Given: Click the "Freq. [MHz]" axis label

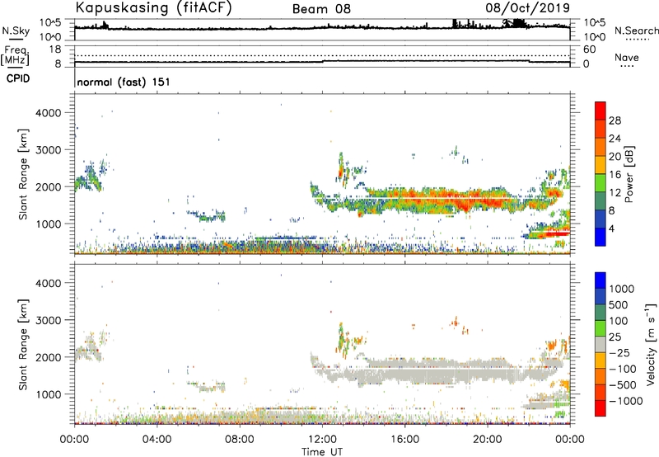Looking at the screenshot, I should 15,56.
